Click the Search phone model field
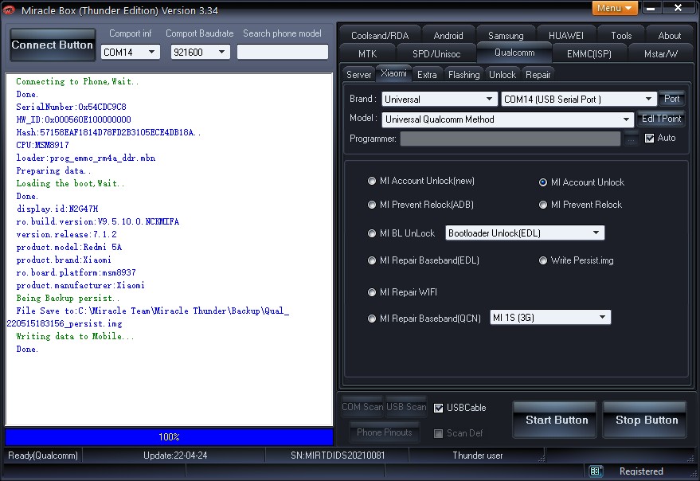Image resolution: width=700 pixels, height=481 pixels. tap(283, 52)
